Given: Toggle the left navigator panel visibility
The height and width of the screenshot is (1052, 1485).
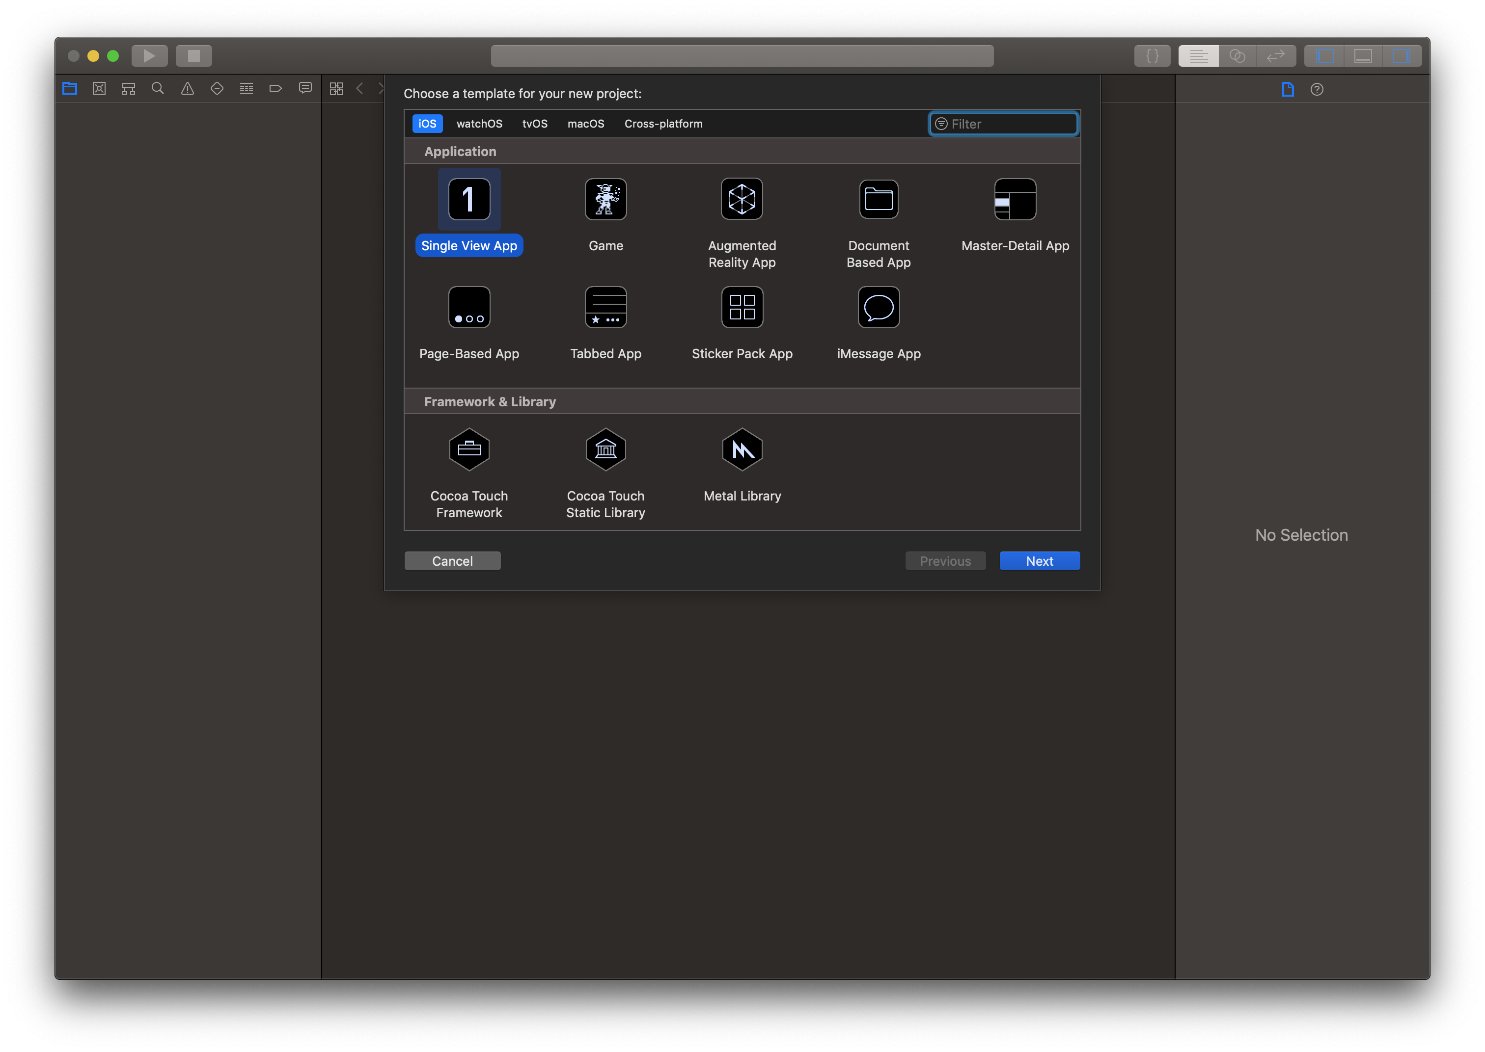Looking at the screenshot, I should click(x=1324, y=56).
